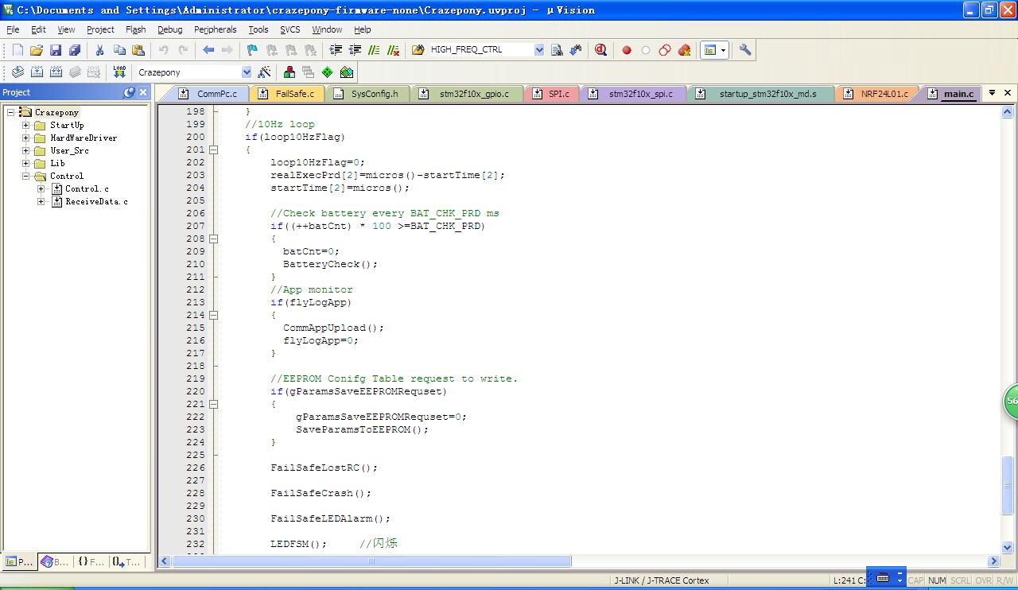Open the HIGH_FREQ_CTRL find dropdown
The image size is (1018, 590).
point(539,50)
